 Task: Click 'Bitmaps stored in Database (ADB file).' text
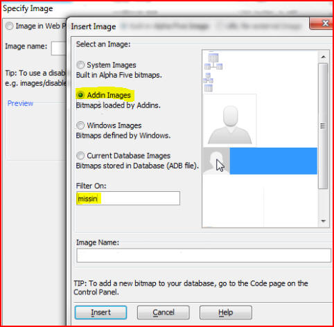point(137,166)
